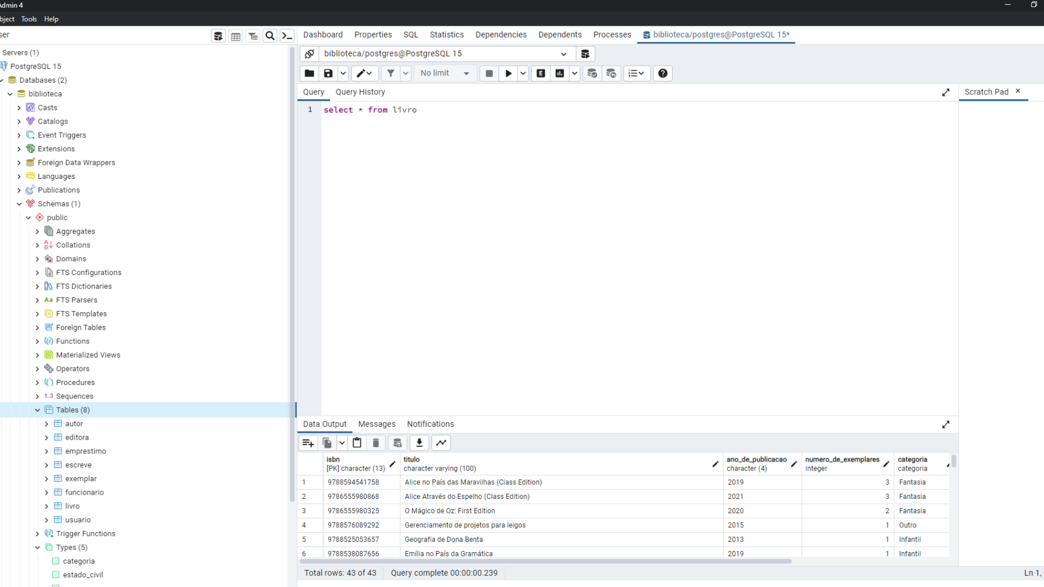This screenshot has width=1044, height=587.
Task: Maximize the query editor panel
Action: 946,92
